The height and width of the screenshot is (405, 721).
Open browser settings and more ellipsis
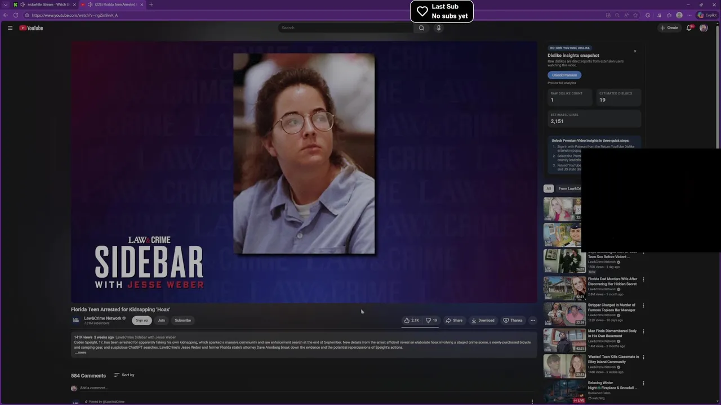[x=689, y=15]
